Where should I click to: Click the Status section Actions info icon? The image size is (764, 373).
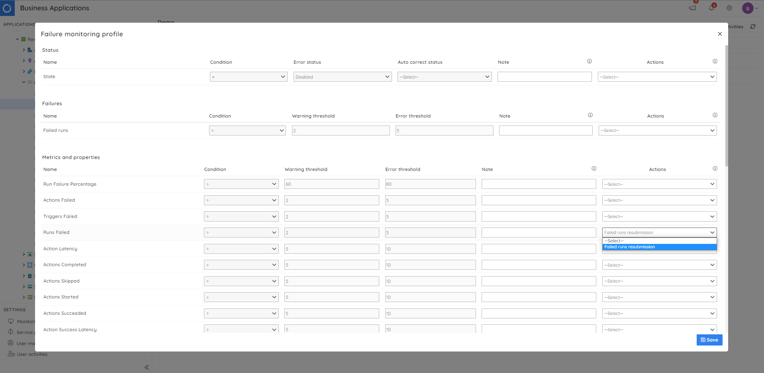pos(715,61)
